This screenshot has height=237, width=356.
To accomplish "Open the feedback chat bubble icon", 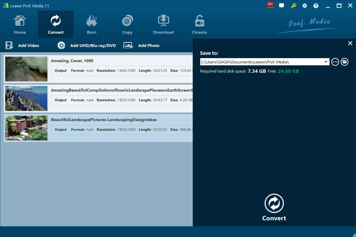I will tap(282, 6).
